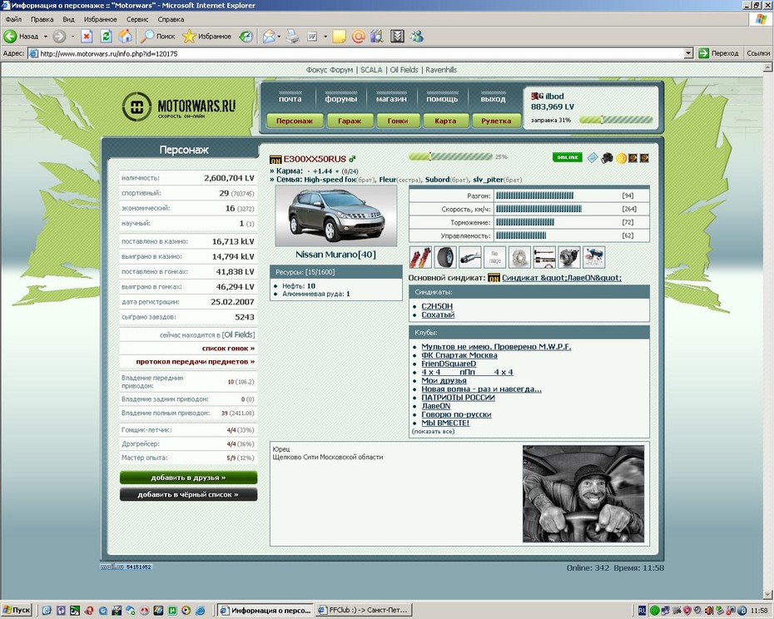
Task: Switch to the Гараж tab
Action: point(350,121)
